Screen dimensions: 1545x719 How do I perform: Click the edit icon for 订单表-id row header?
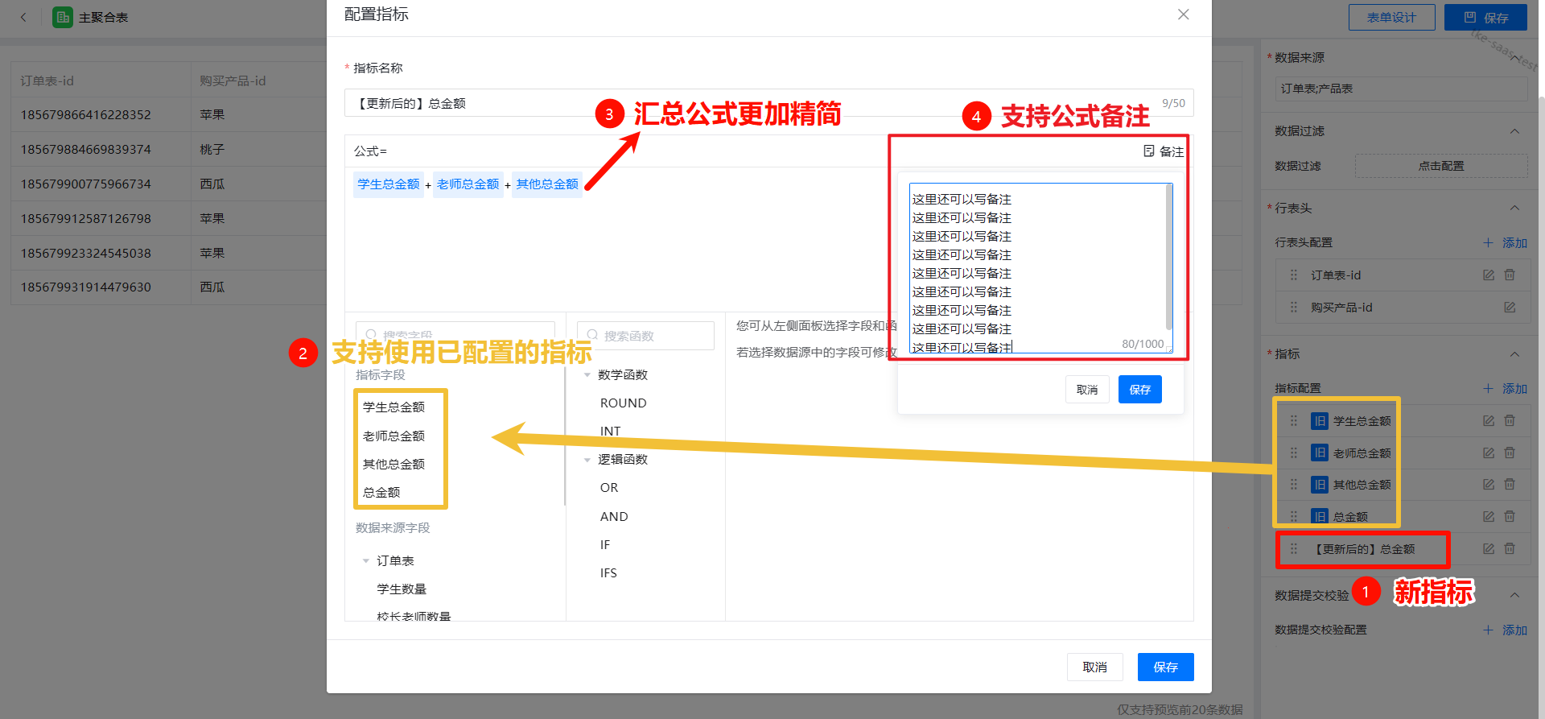tap(1489, 275)
